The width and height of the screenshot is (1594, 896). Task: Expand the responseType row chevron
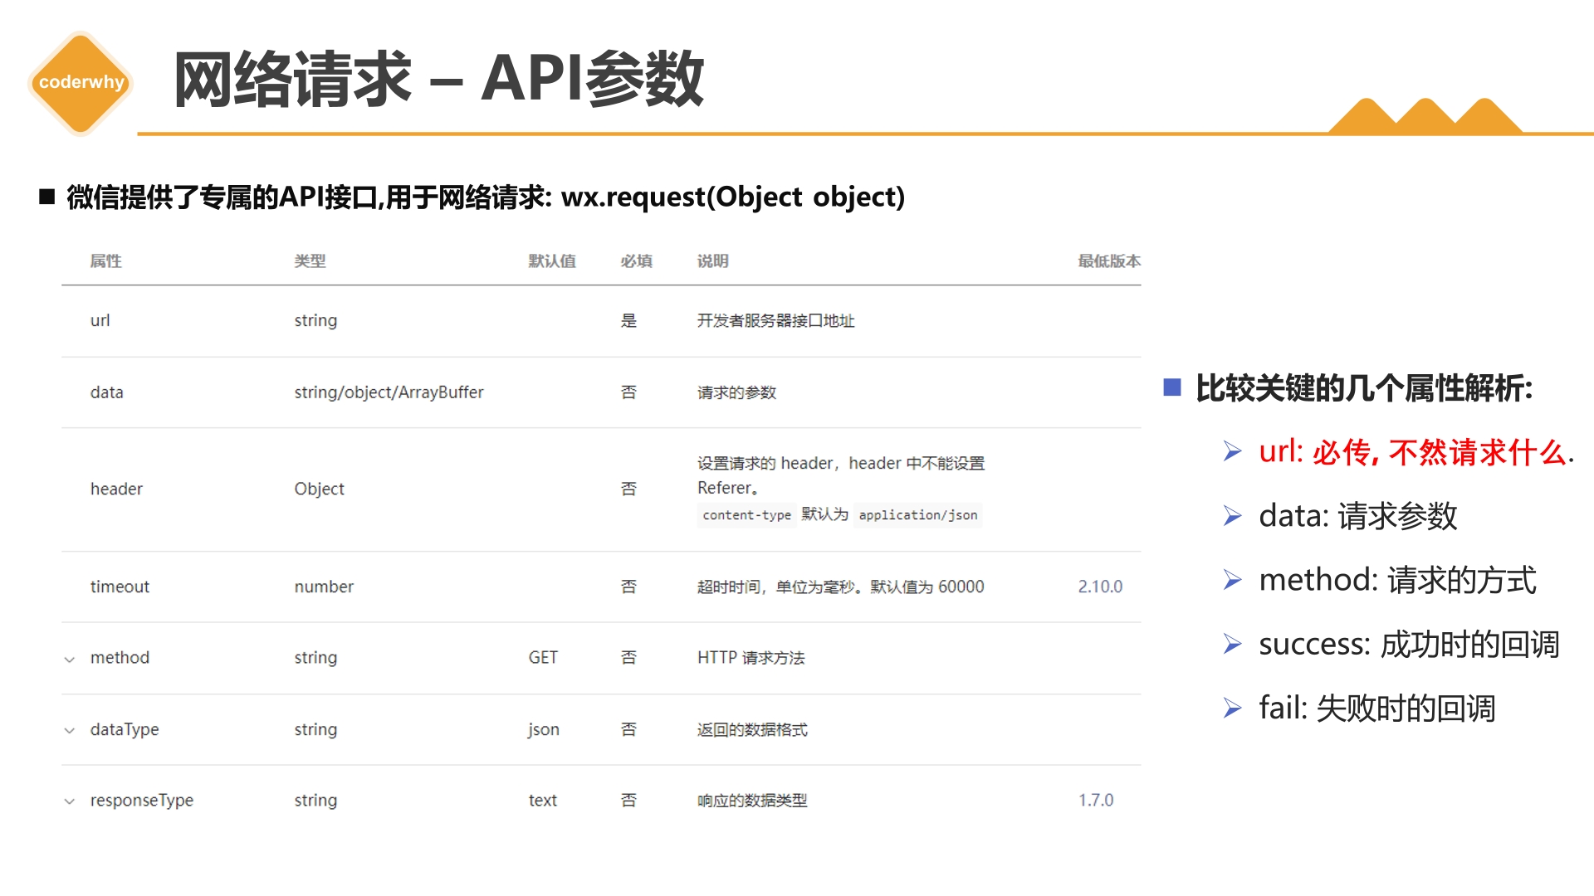click(70, 801)
